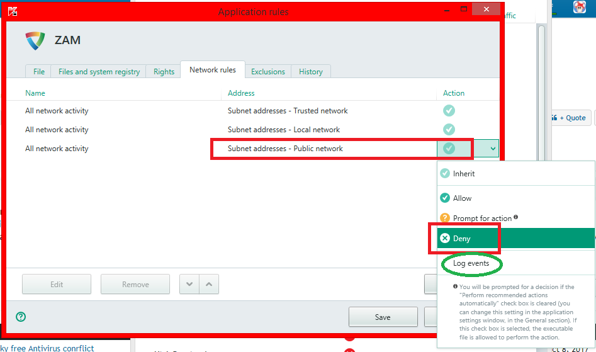This screenshot has width=596, height=352.
Task: Close the Application rules window
Action: tap(486, 9)
